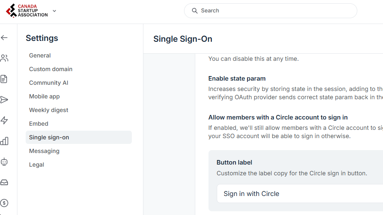Open the bar chart analytics icon

point(4,141)
